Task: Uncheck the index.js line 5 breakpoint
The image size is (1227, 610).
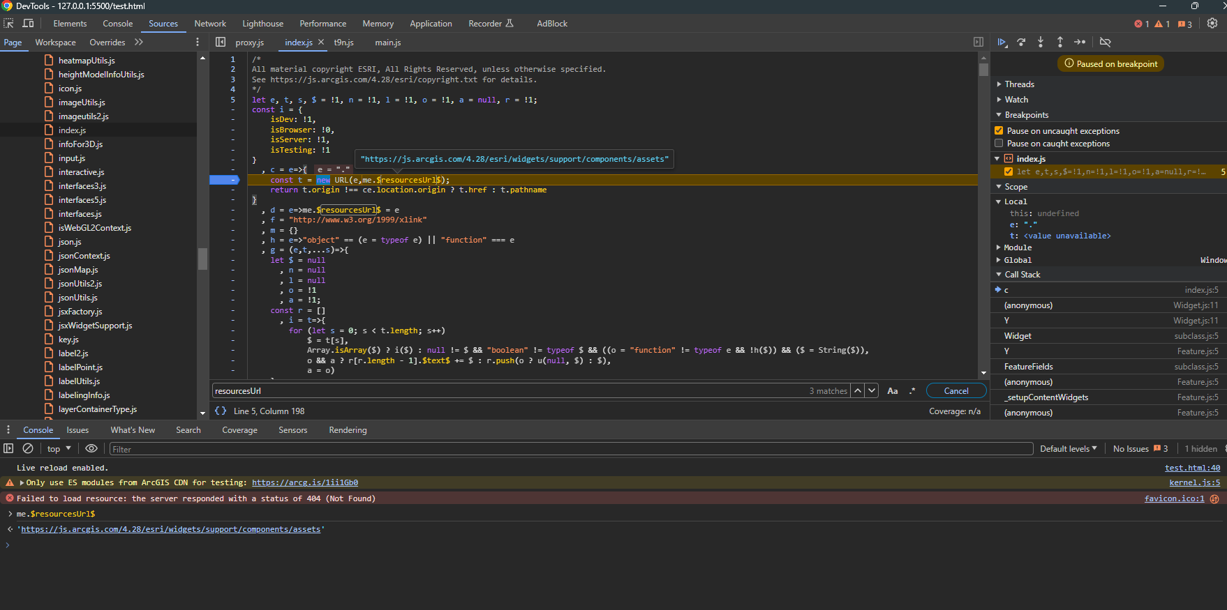Action: (x=1008, y=171)
